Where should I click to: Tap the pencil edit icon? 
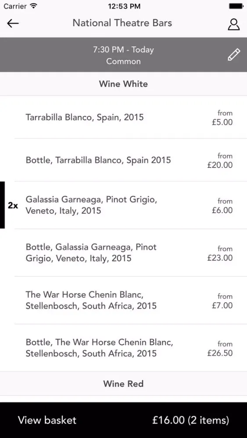click(234, 54)
